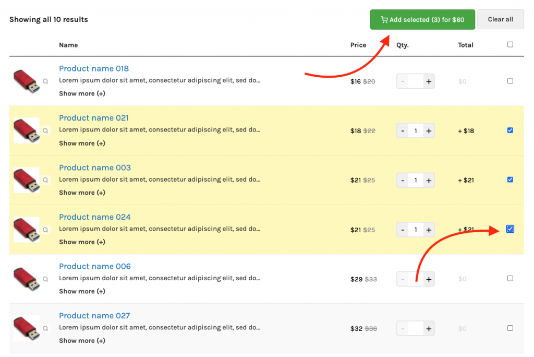Expand Show more for Product name 024

coord(82,242)
